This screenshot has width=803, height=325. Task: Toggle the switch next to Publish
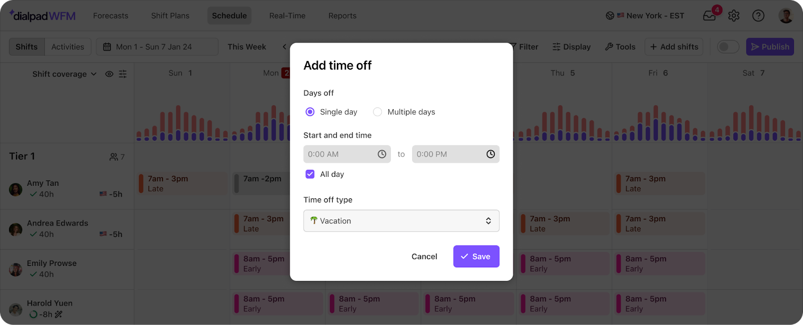pyautogui.click(x=728, y=47)
